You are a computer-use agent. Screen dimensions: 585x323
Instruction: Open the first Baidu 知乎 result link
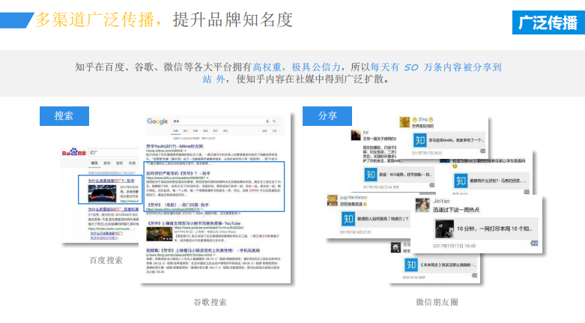pos(111,181)
